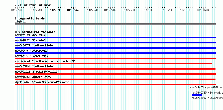Open the nsv5502516 (ByrskaBishop2022) label
The width and height of the screenshot is (223, 110).
(37, 72)
